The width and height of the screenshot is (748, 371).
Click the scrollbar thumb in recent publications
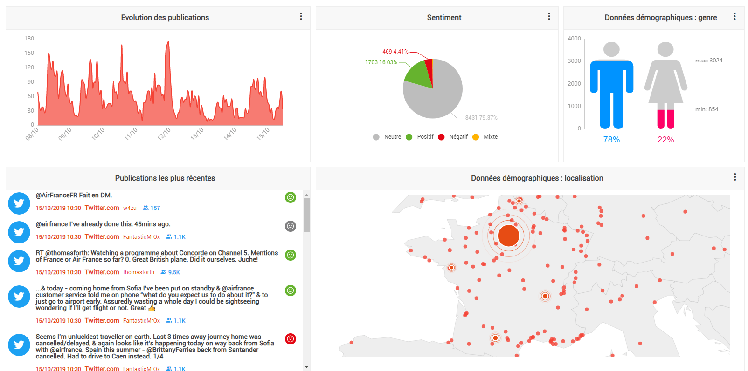[306, 215]
